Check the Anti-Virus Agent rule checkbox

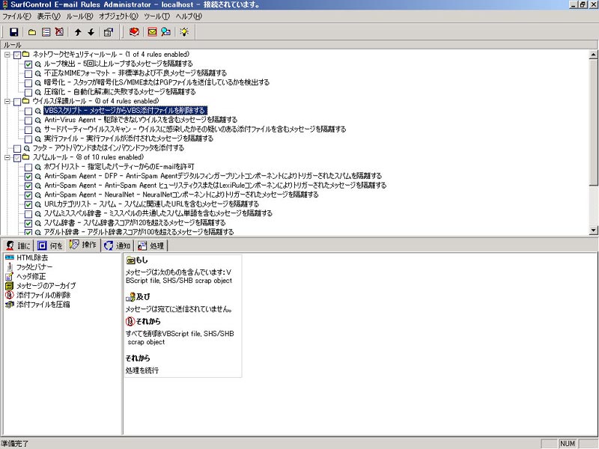click(28, 120)
